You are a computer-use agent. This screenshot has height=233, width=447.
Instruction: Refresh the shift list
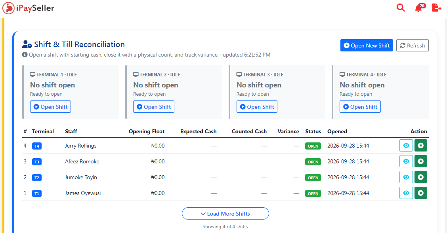412,45
